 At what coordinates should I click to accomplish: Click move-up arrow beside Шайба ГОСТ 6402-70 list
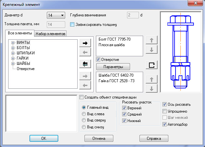pos(152,79)
